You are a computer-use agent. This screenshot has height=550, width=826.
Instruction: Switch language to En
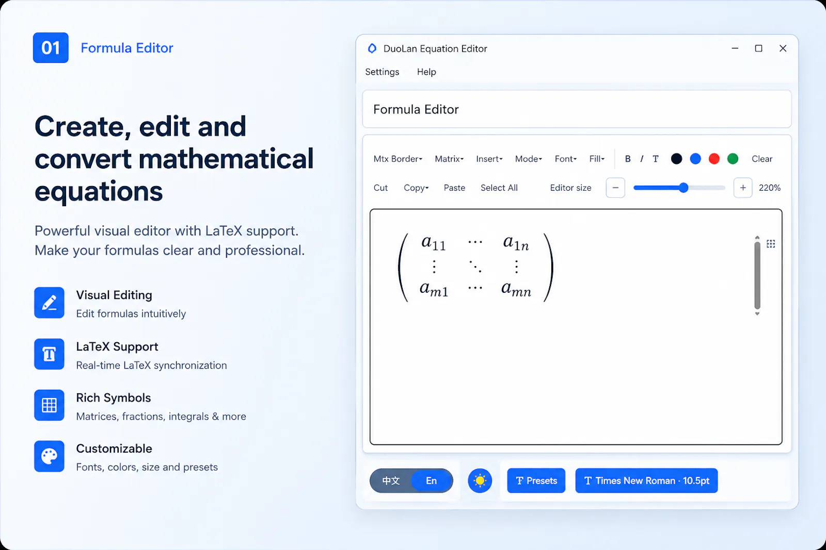(x=432, y=481)
